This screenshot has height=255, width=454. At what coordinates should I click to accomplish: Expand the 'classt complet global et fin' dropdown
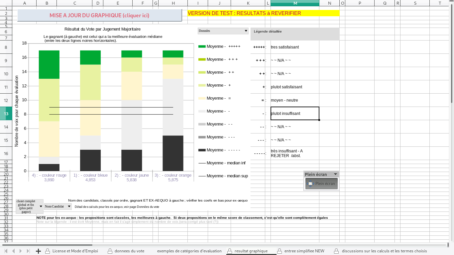pos(41,207)
